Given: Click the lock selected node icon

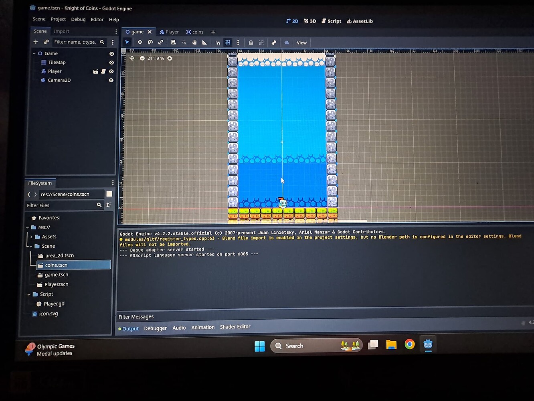Looking at the screenshot, I should pos(251,42).
